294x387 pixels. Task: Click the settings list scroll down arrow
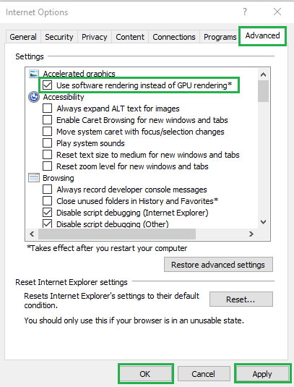[263, 222]
